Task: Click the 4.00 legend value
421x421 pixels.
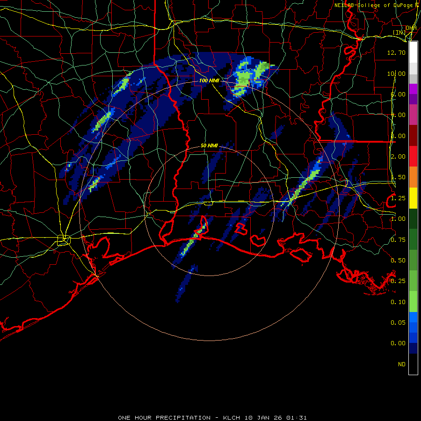Action: click(398, 115)
